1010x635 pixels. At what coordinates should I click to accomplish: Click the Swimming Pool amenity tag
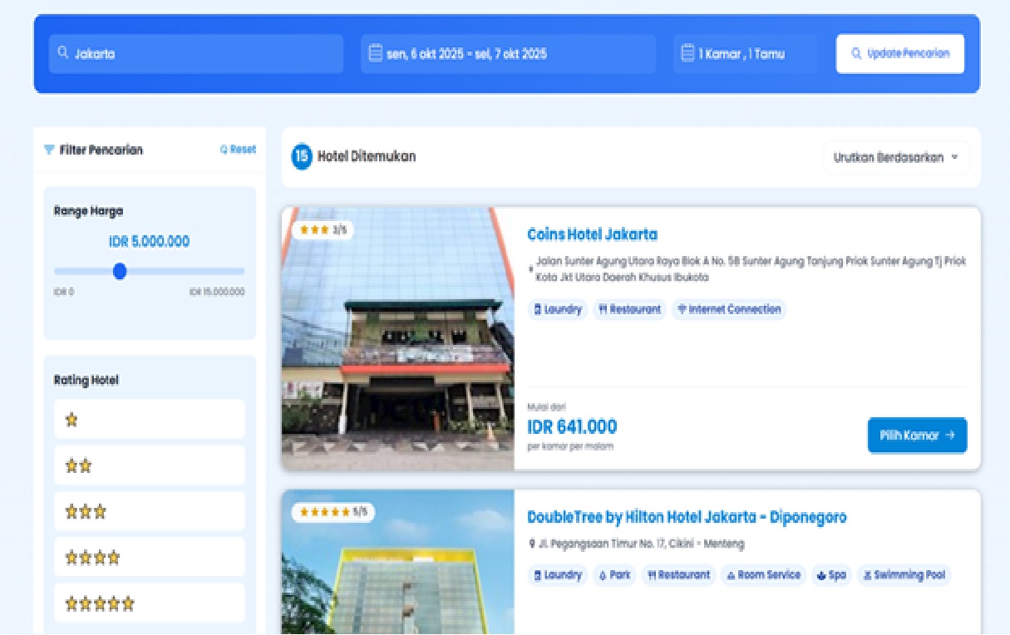pos(903,575)
